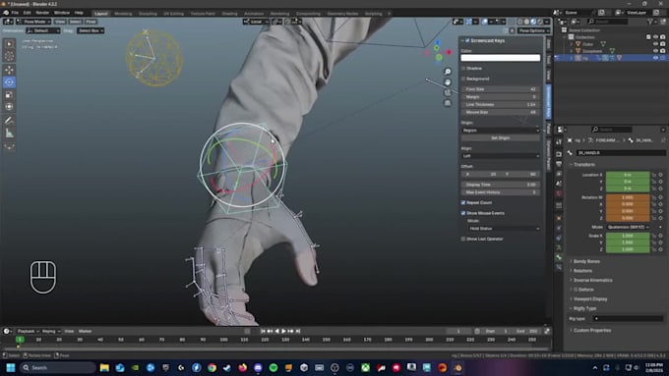Open the Render properties tab icon
This screenshot has width=669, height=376.
(x=559, y=154)
